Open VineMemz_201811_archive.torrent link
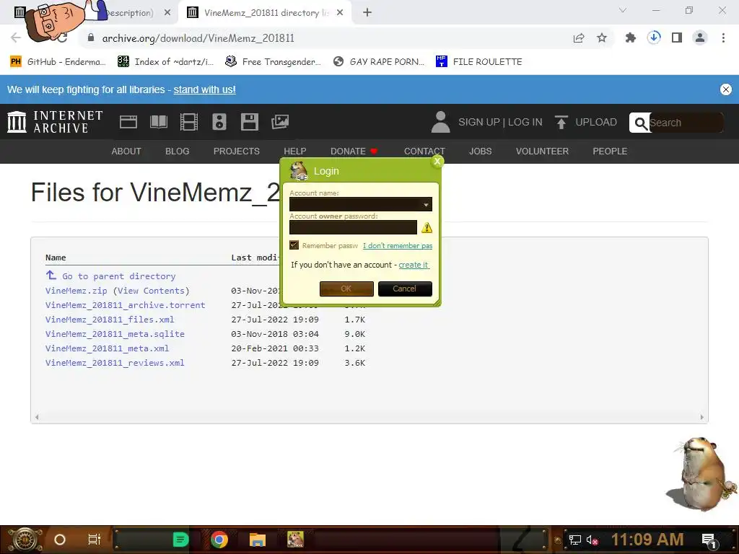 (x=126, y=305)
